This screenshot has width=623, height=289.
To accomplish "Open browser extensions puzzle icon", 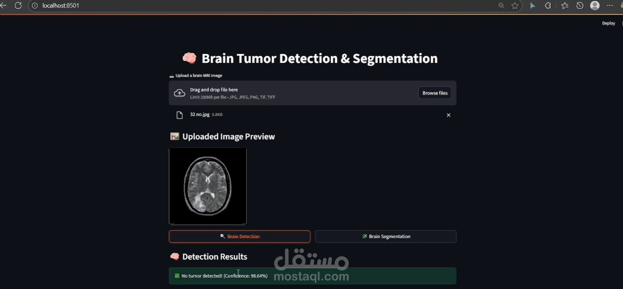I will click(548, 6).
